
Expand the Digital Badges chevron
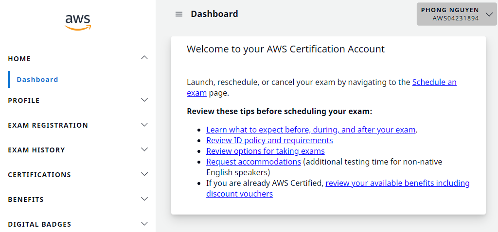144,224
